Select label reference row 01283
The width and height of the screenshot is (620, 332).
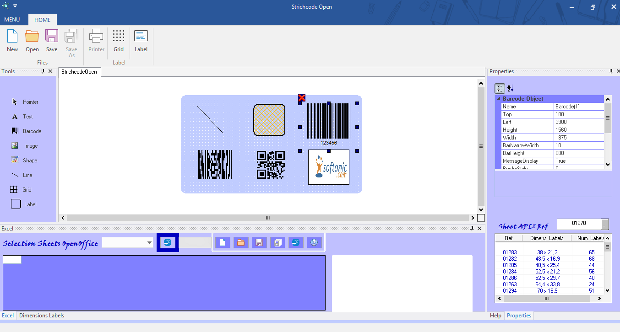point(510,252)
